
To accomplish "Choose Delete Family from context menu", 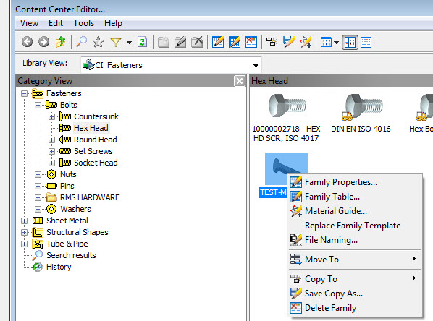I will point(355,308).
